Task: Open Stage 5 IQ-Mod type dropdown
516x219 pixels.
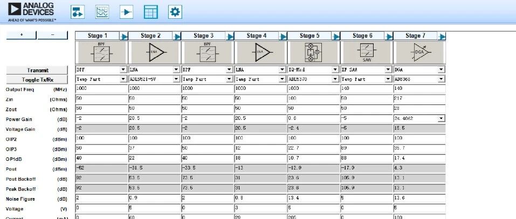Action: 335,69
